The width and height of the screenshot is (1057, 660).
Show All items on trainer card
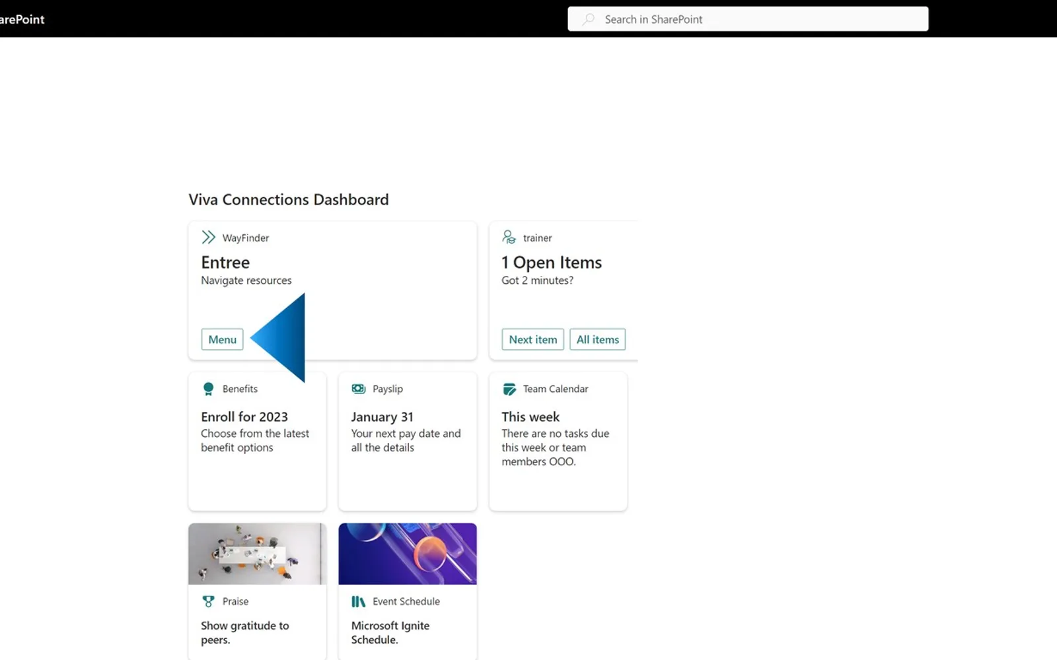(597, 339)
